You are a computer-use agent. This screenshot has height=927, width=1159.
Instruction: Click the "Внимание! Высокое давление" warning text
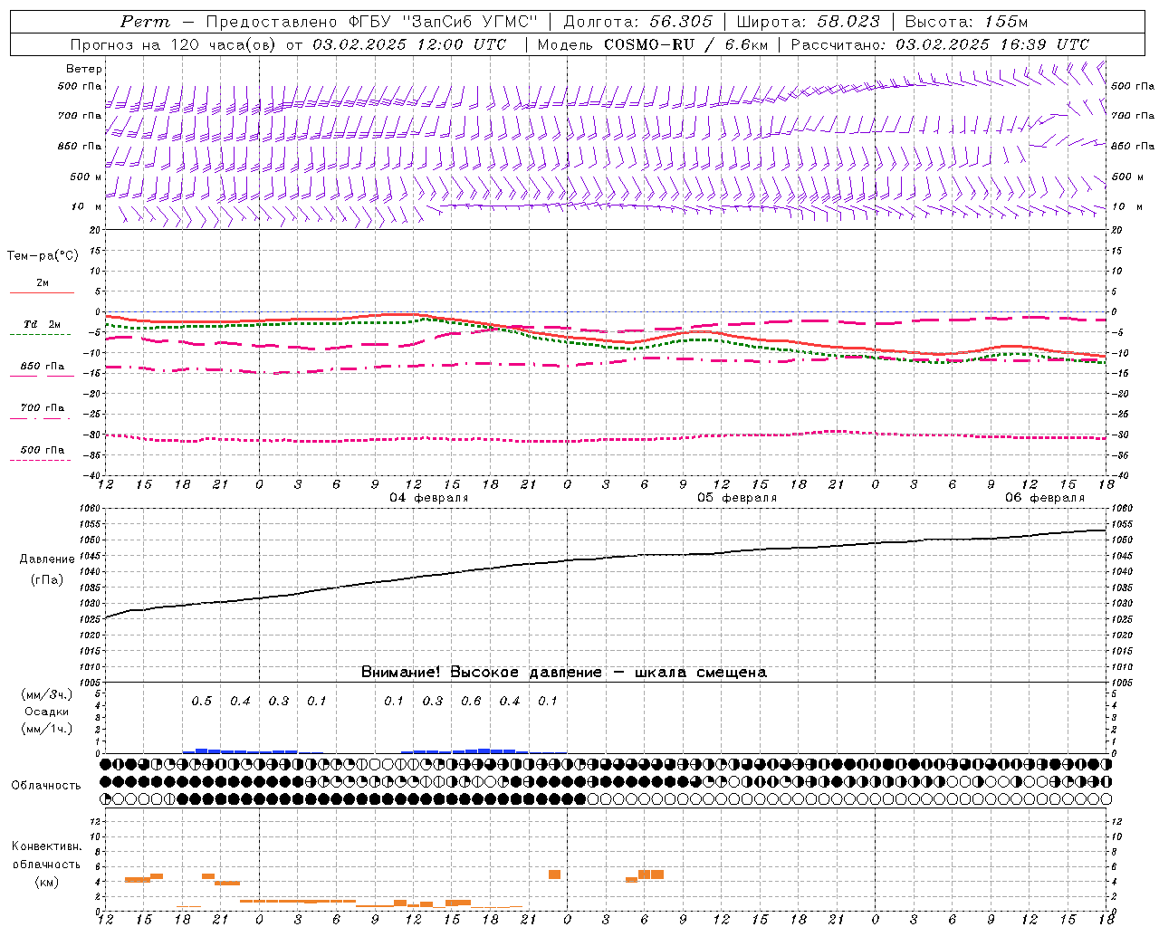click(x=482, y=673)
